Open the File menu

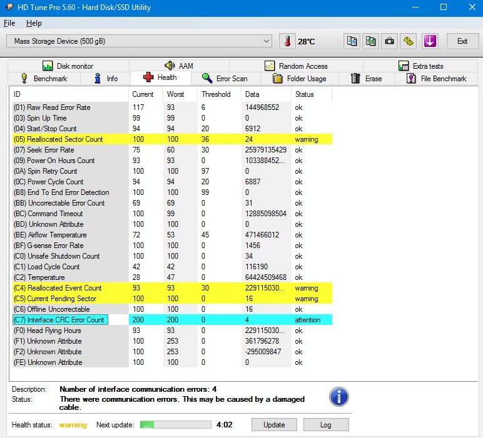(9, 23)
